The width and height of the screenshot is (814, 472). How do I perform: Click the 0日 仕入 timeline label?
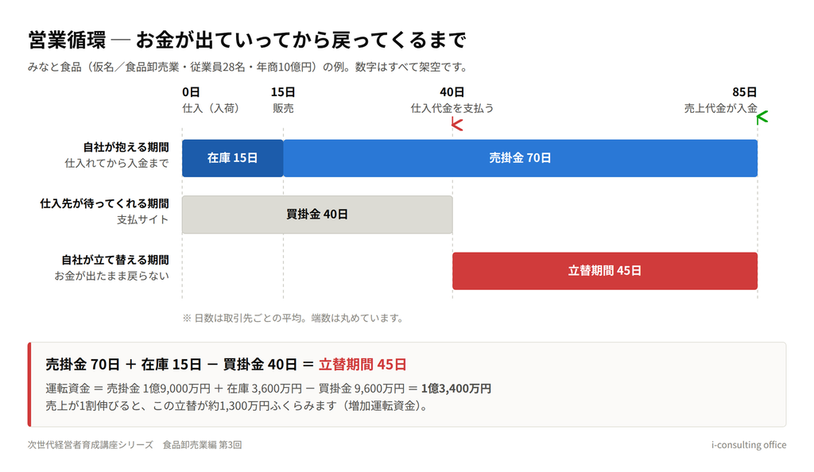tap(210, 100)
